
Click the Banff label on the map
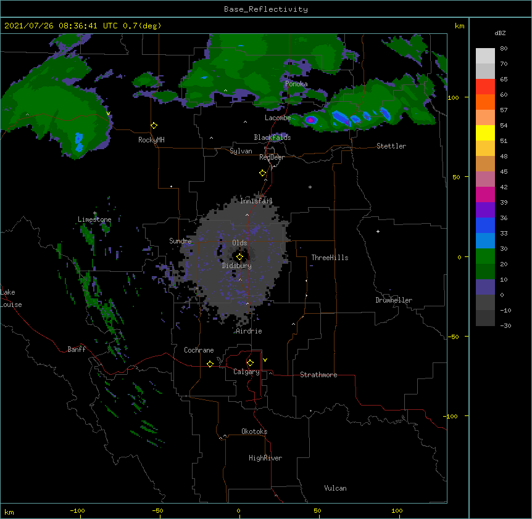77,349
